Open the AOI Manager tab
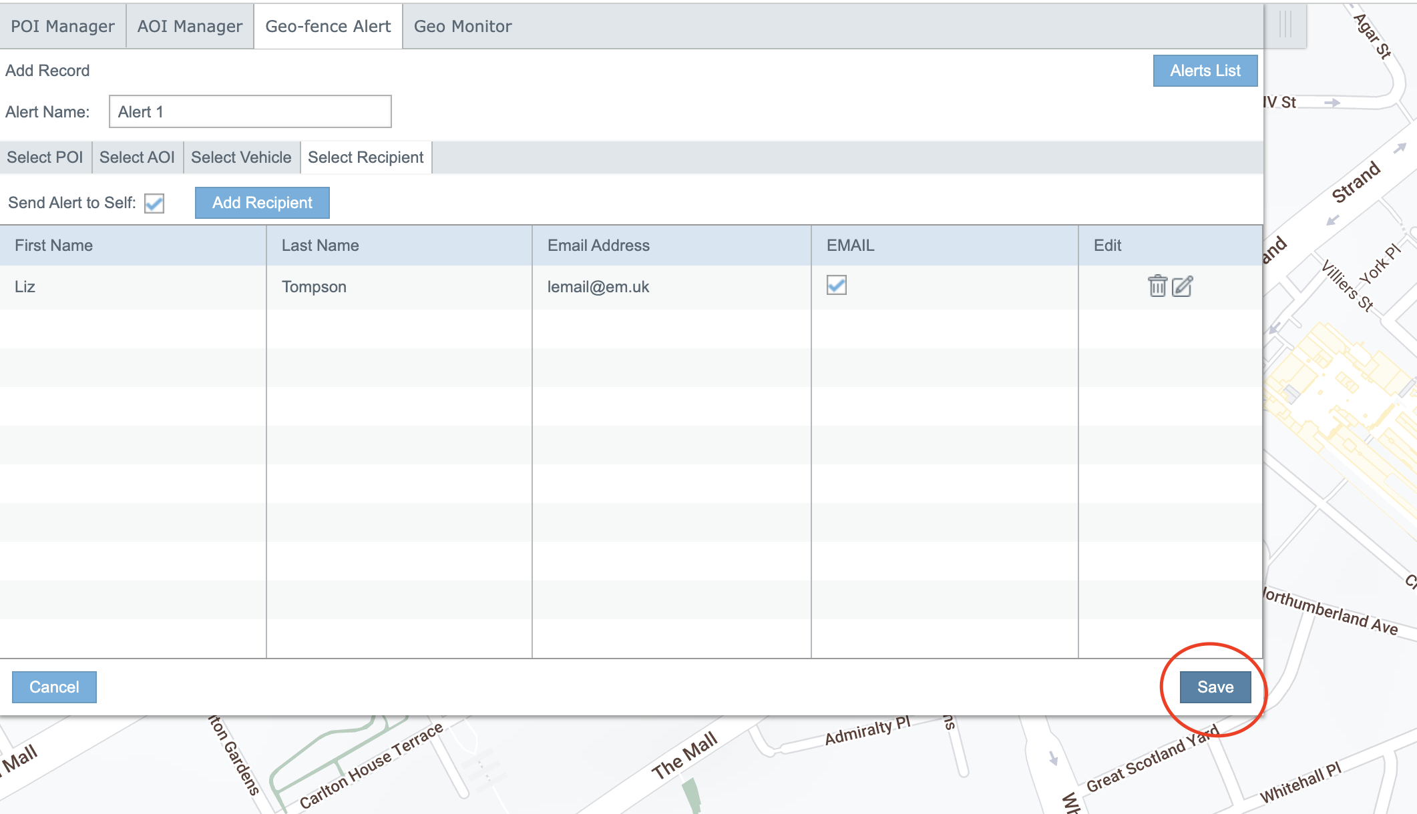The height and width of the screenshot is (814, 1417). click(x=190, y=27)
